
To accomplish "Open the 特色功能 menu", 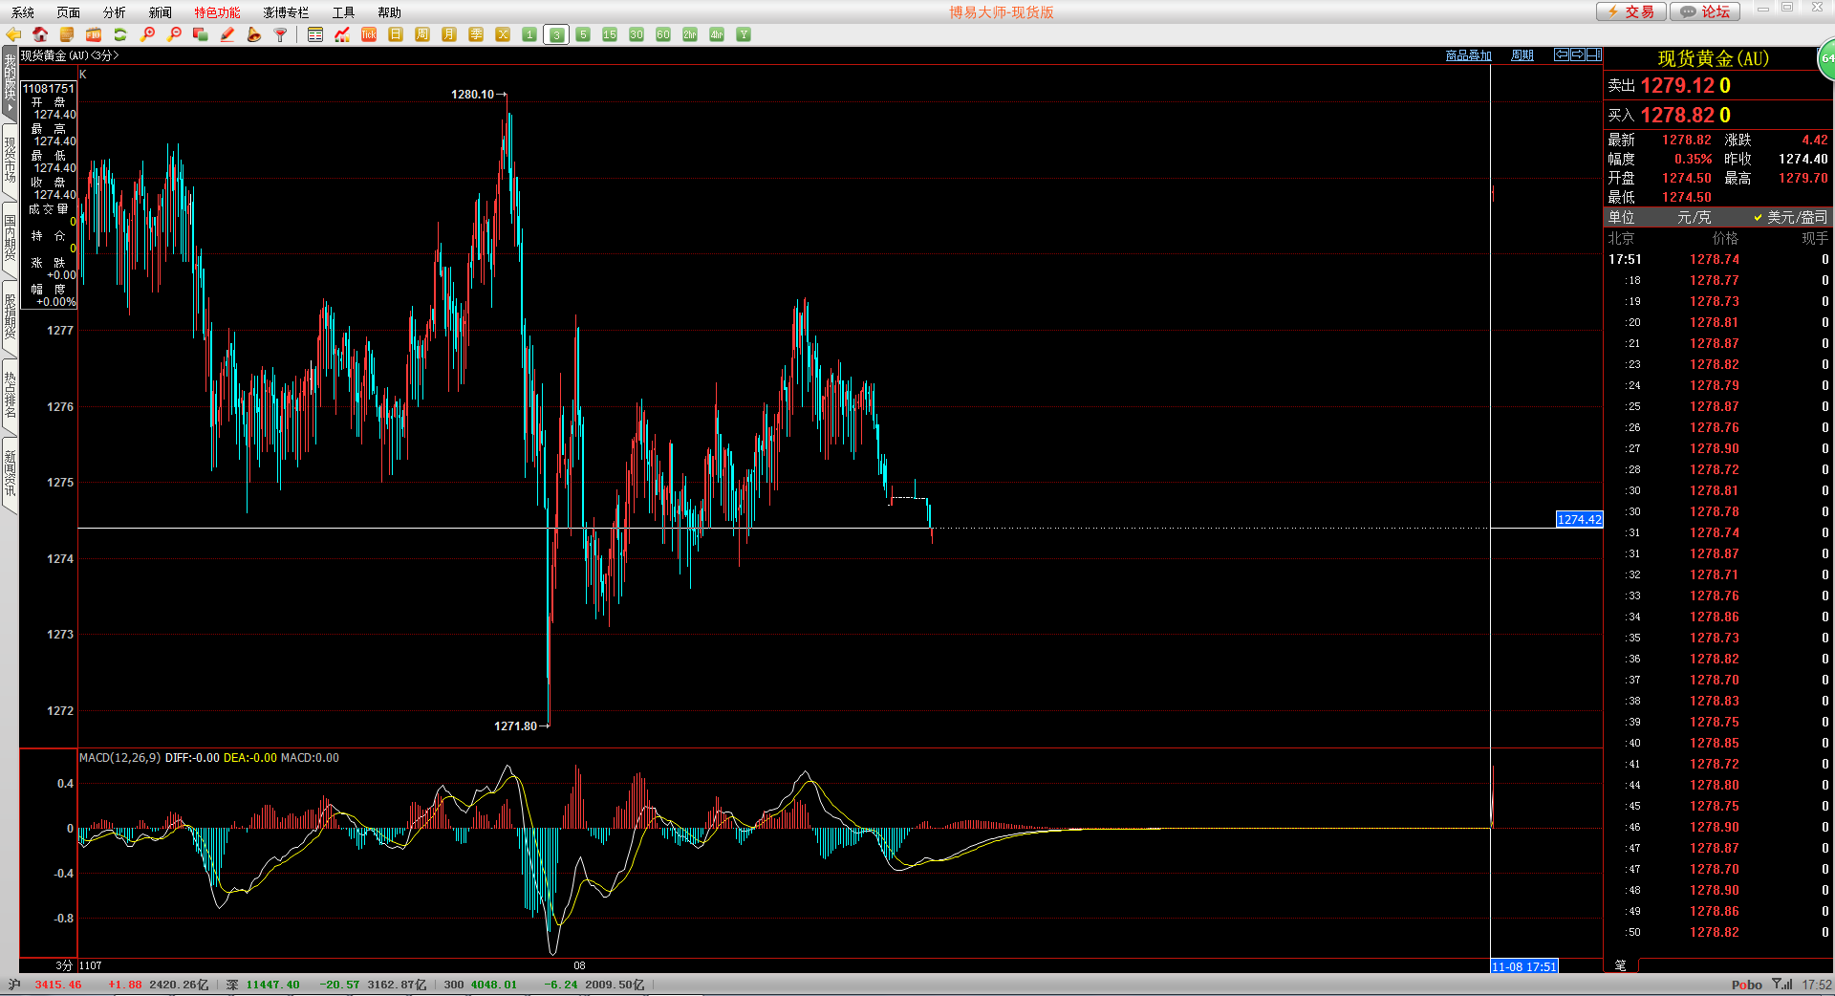I will point(217,12).
